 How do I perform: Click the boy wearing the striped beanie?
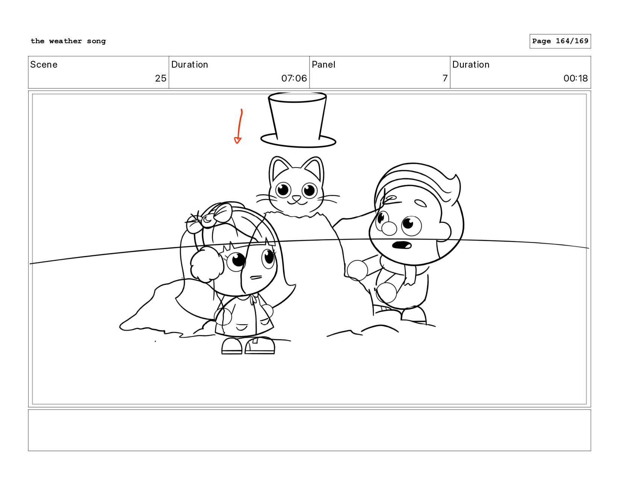406,244
